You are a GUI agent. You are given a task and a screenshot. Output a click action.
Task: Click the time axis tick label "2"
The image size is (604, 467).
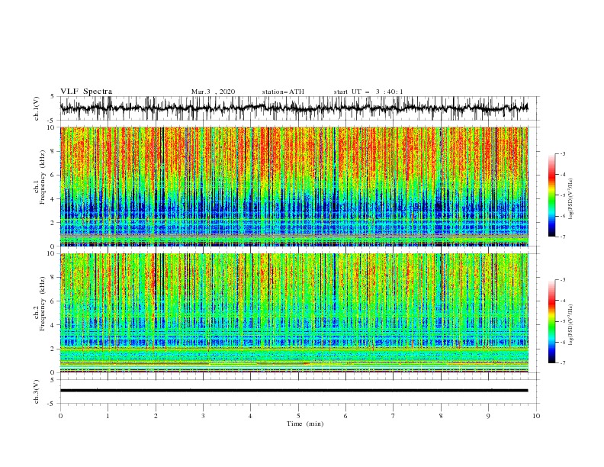coord(156,416)
